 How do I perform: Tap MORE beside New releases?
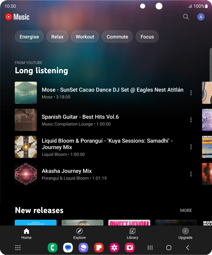[x=186, y=210]
